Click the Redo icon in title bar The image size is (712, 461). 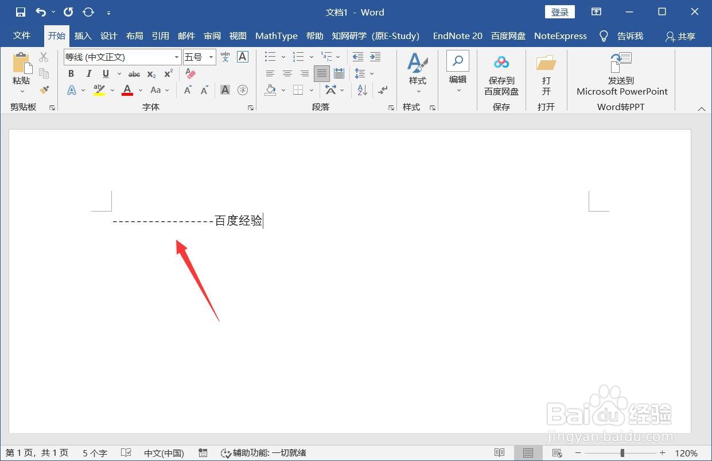68,12
